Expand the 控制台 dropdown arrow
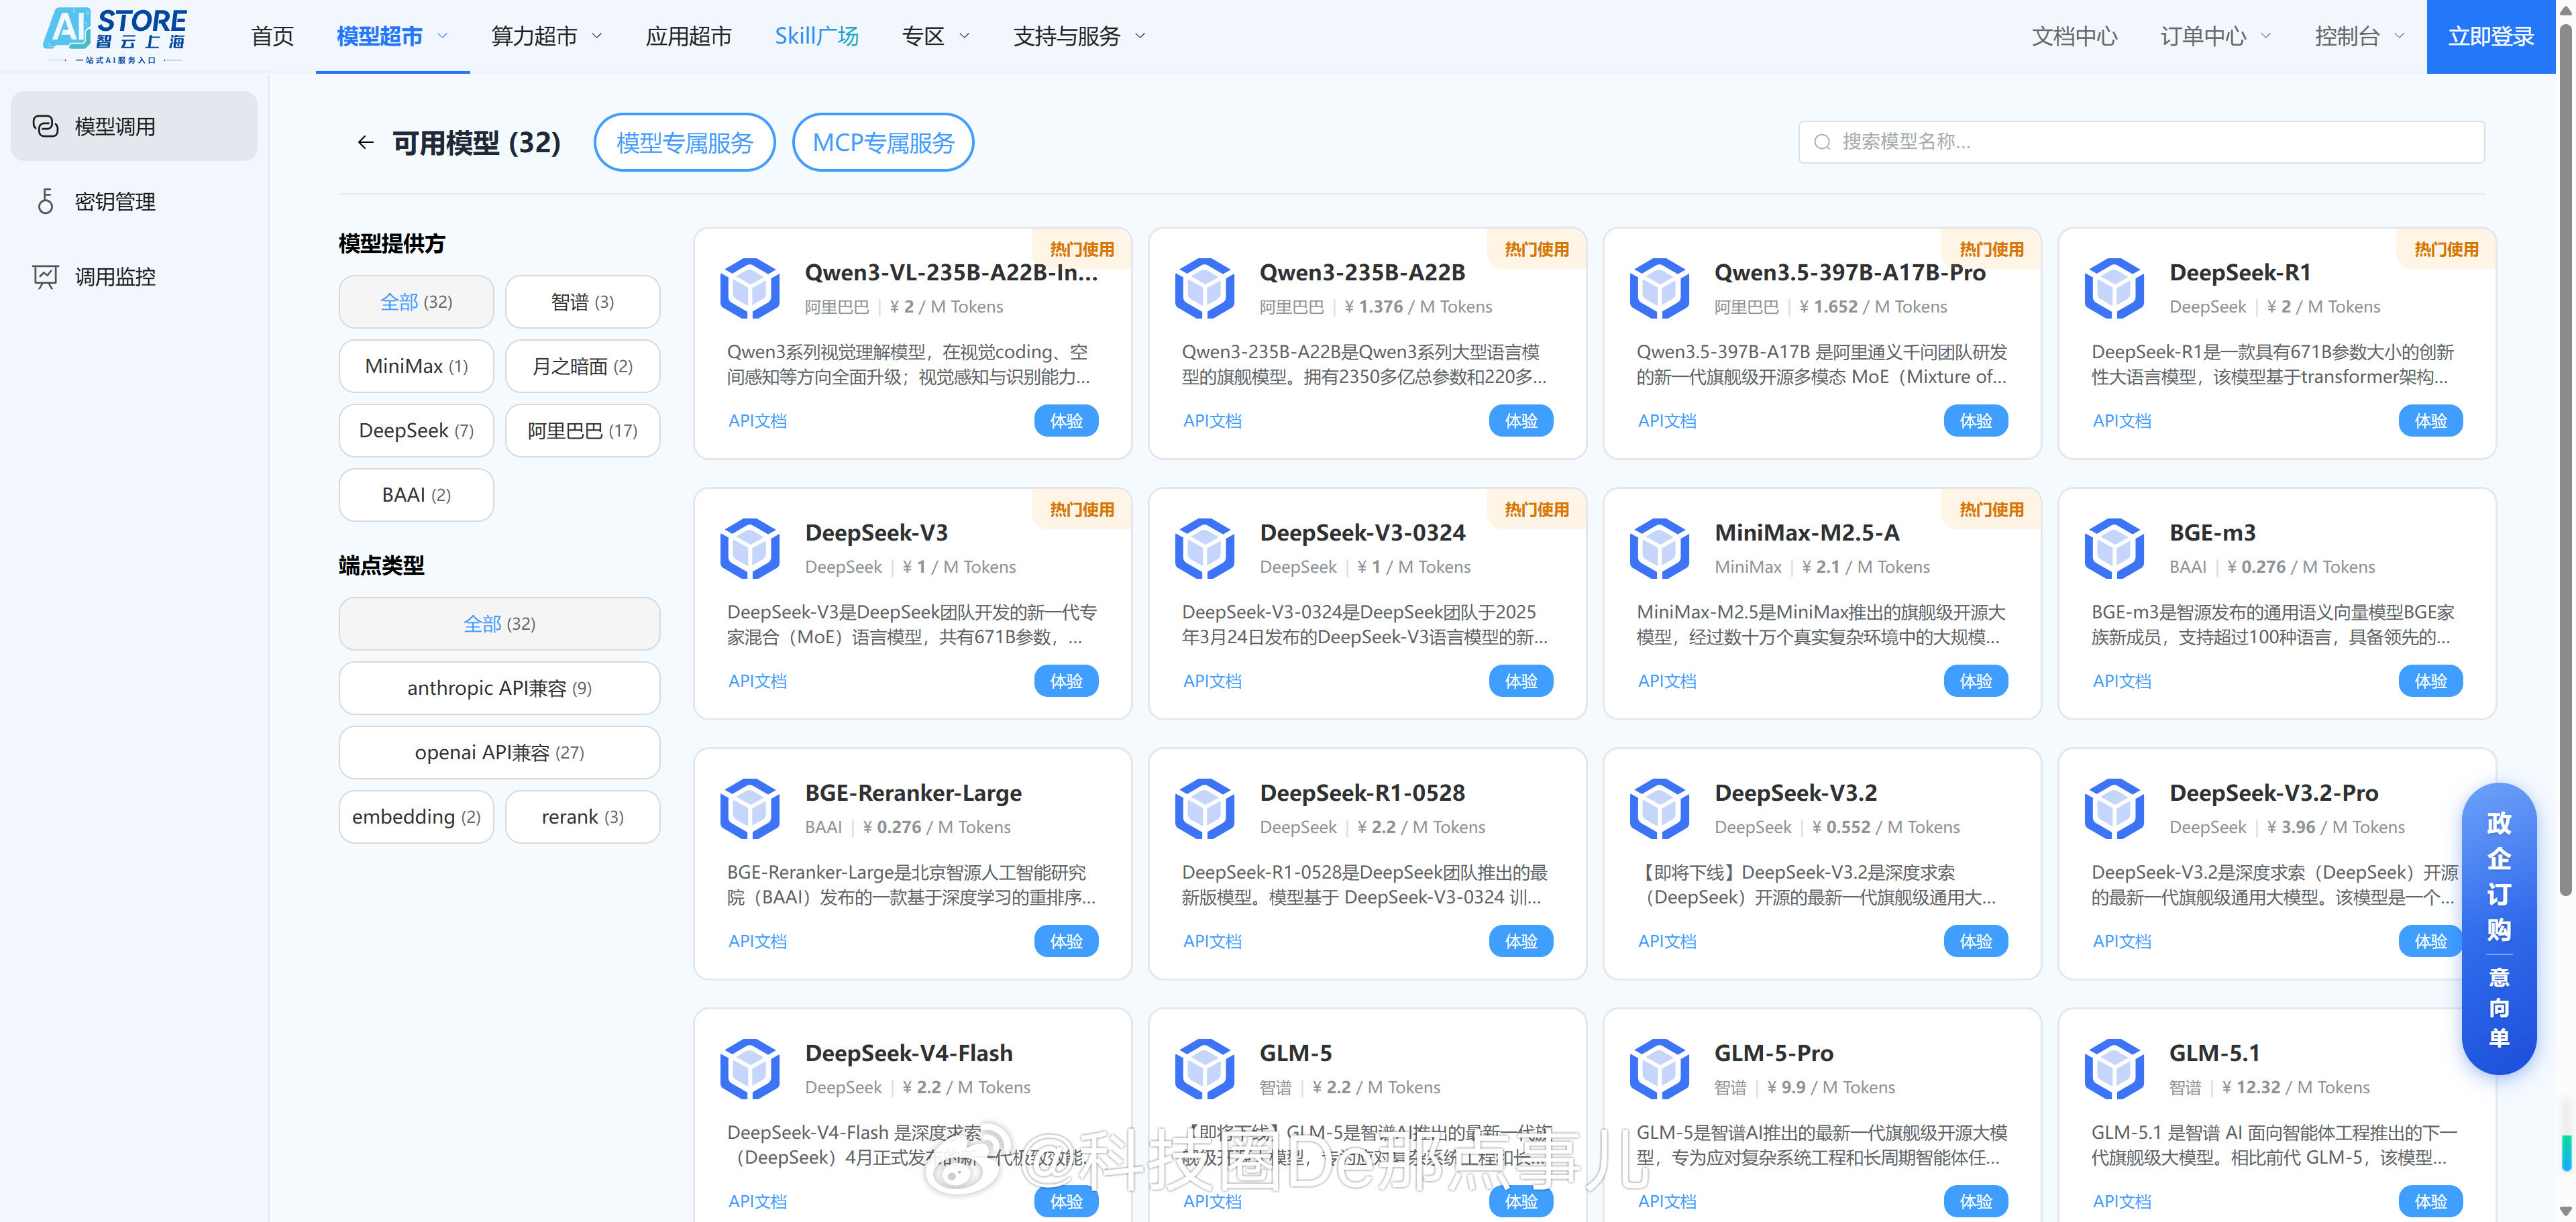The width and height of the screenshot is (2576, 1222). [2399, 36]
